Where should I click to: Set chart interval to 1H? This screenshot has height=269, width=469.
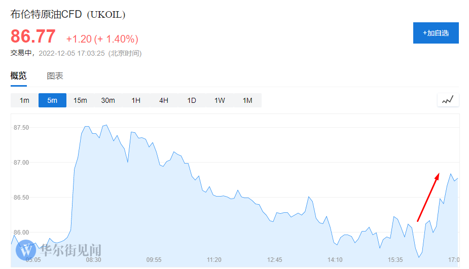pyautogui.click(x=136, y=100)
